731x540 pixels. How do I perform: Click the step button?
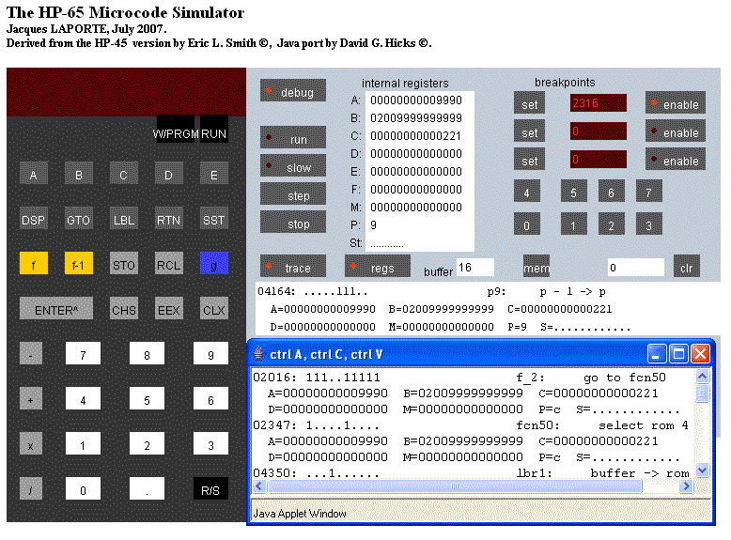(x=293, y=194)
